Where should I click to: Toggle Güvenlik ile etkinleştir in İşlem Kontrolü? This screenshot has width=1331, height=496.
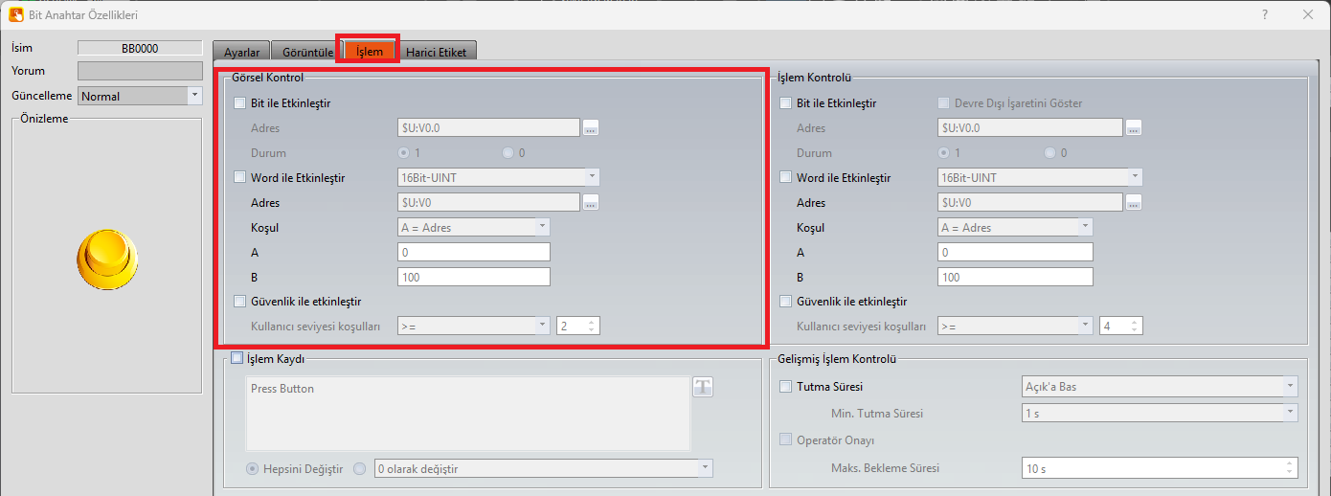[786, 302]
